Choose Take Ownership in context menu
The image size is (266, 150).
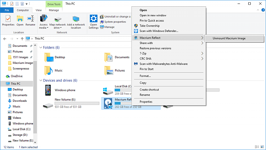coord(169,26)
